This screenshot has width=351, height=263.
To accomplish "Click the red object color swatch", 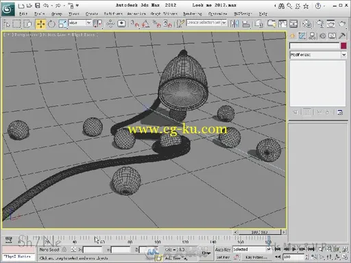I will 343,46.
